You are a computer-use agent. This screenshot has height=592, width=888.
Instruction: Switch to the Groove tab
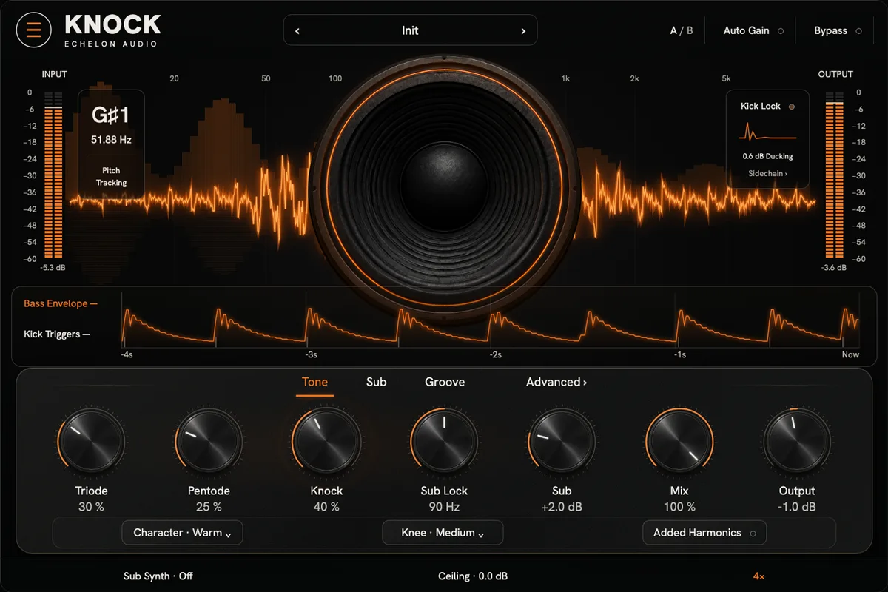445,383
